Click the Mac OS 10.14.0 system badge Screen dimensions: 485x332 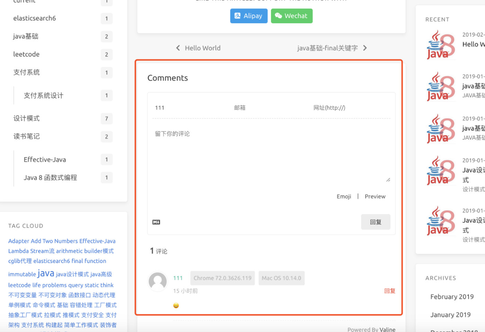pos(281,278)
